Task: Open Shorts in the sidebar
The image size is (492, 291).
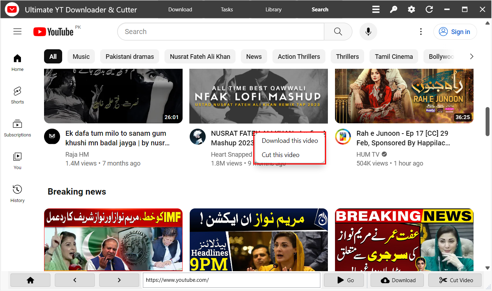Action: (x=17, y=95)
